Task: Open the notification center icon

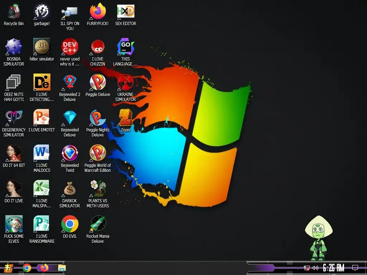Action: click(355, 268)
